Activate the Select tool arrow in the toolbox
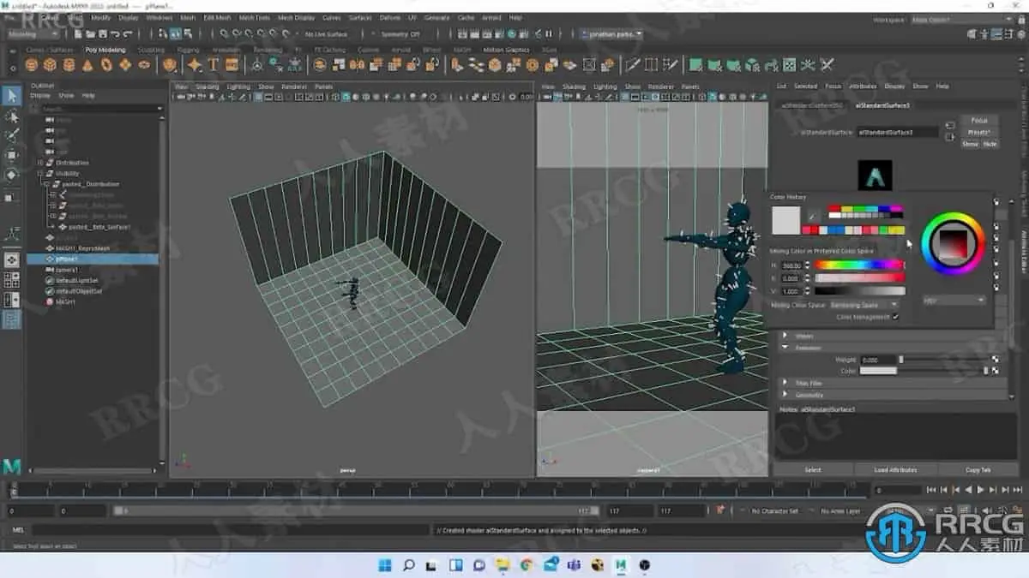Image resolution: width=1029 pixels, height=578 pixels. pyautogui.click(x=12, y=96)
